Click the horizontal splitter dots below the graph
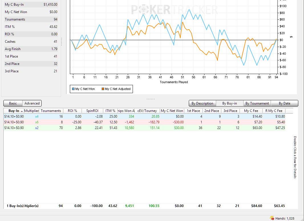The height and width of the screenshot is (221, 304). [x=151, y=99]
